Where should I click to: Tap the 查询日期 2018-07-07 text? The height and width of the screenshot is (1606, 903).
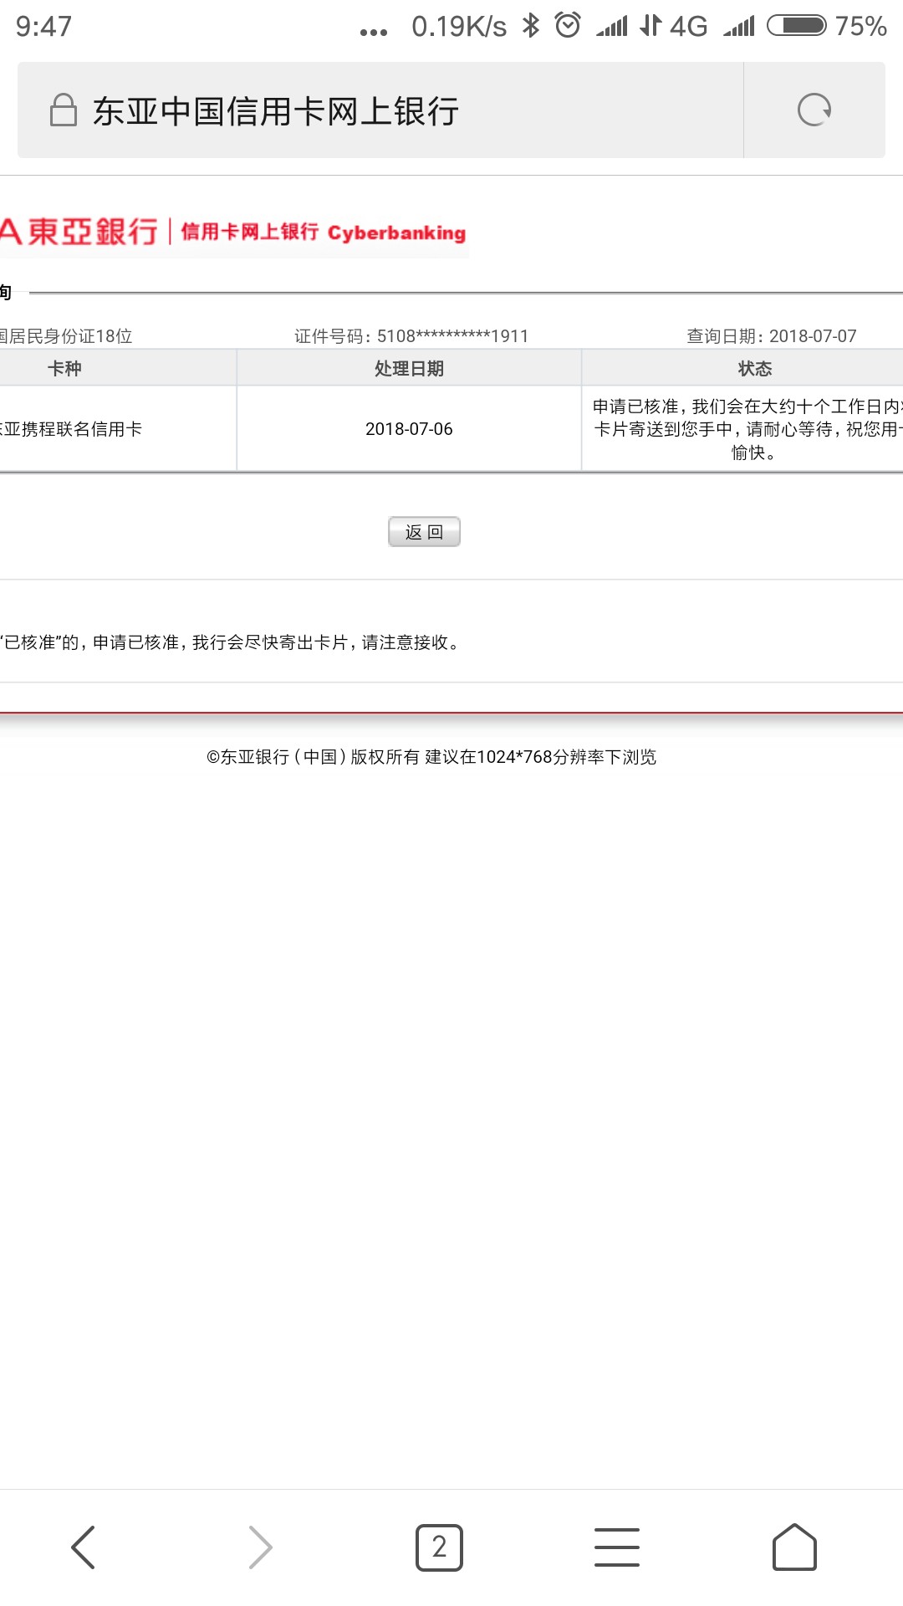tap(772, 336)
